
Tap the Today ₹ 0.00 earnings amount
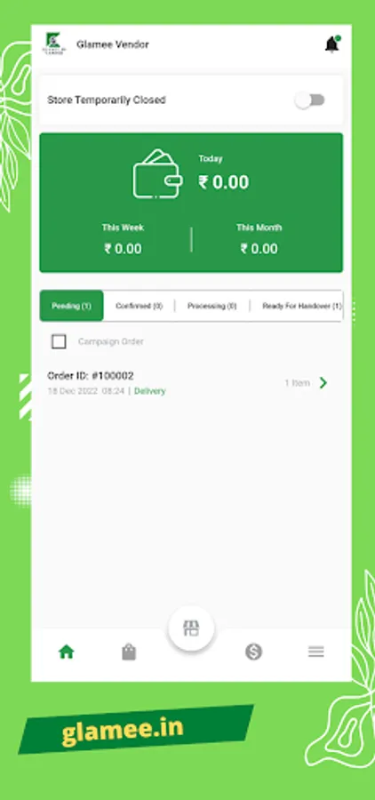click(x=223, y=182)
